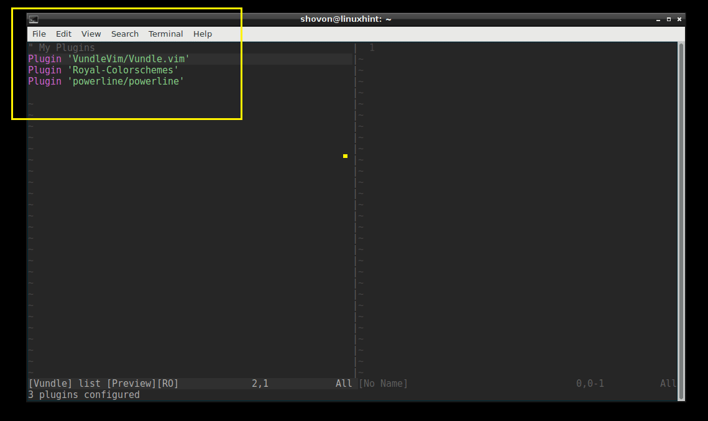
Task: Open the Help menu
Action: [202, 34]
